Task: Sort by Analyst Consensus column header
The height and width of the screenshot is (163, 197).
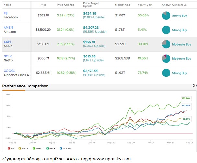Action: coord(174,5)
